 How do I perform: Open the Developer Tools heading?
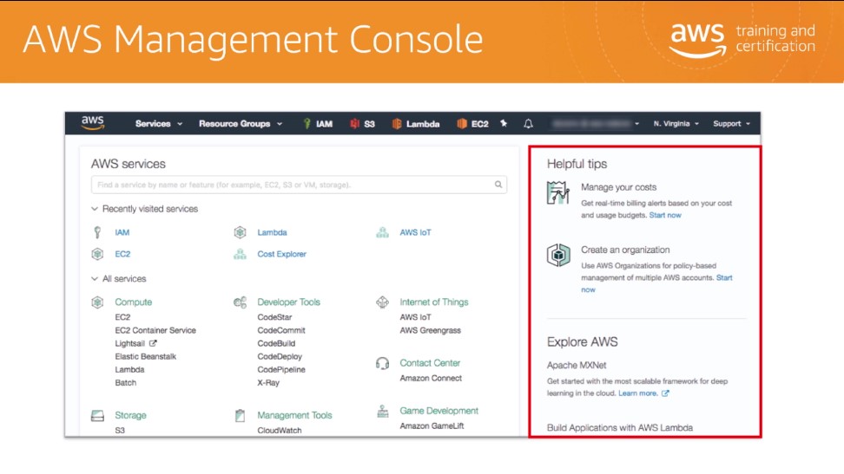288,302
